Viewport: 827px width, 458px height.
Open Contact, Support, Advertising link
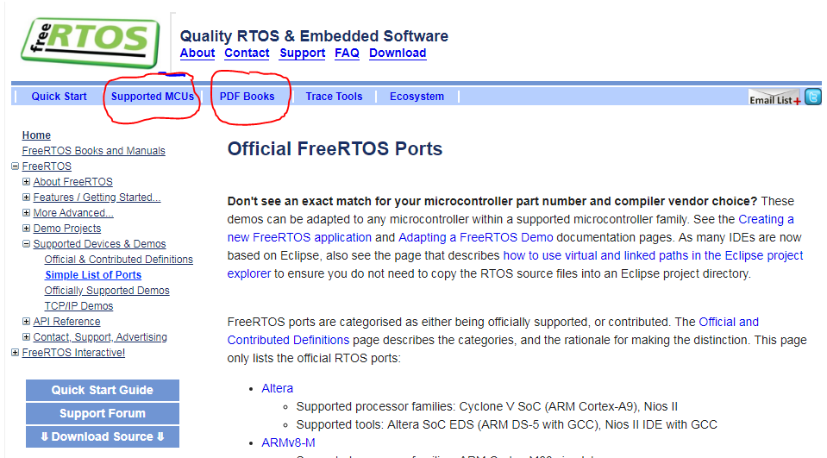pos(100,337)
